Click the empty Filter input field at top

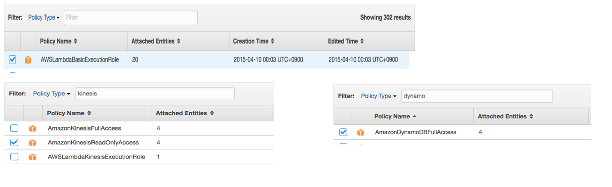130,17
